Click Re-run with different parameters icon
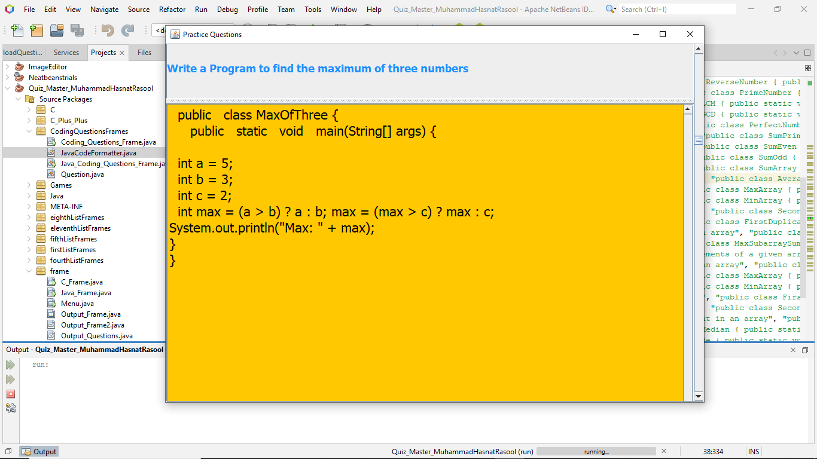The image size is (817, 459). pos(10,380)
